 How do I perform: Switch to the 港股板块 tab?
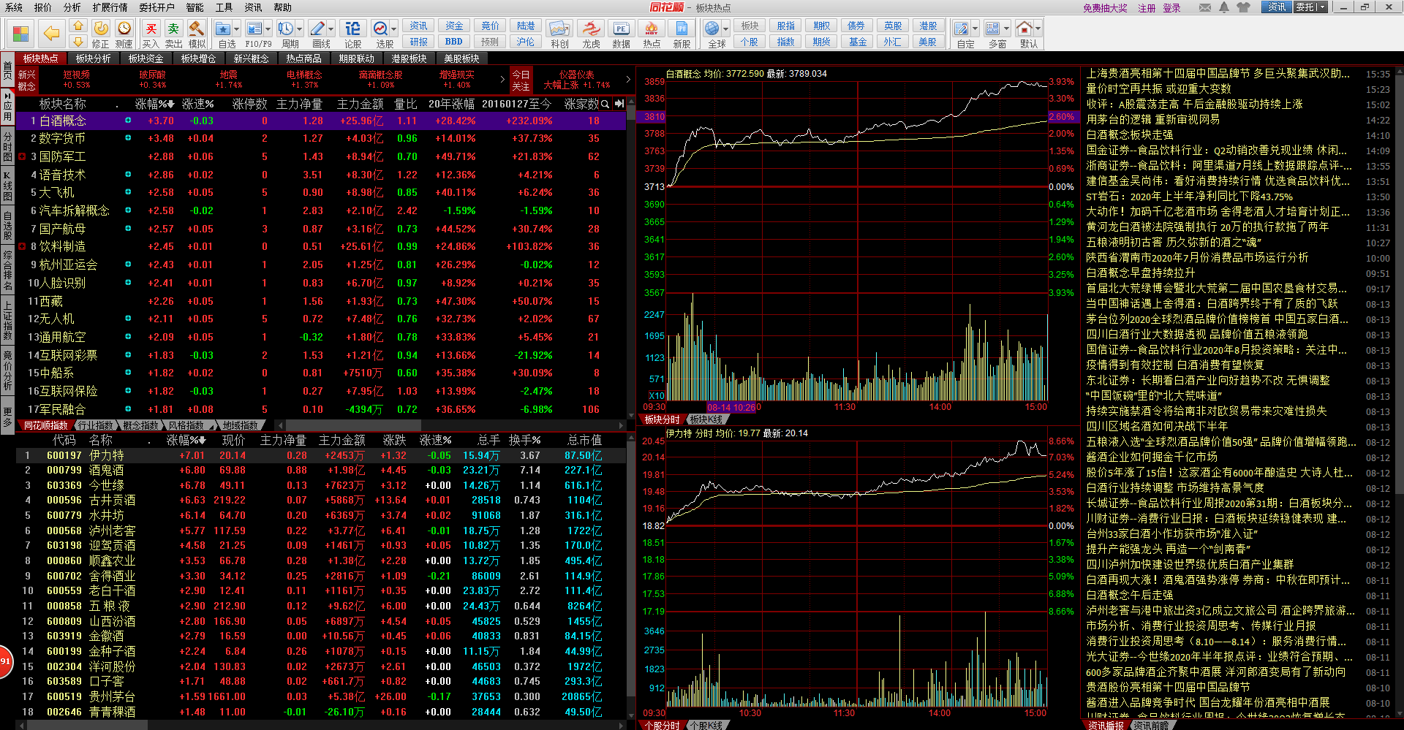pos(409,58)
